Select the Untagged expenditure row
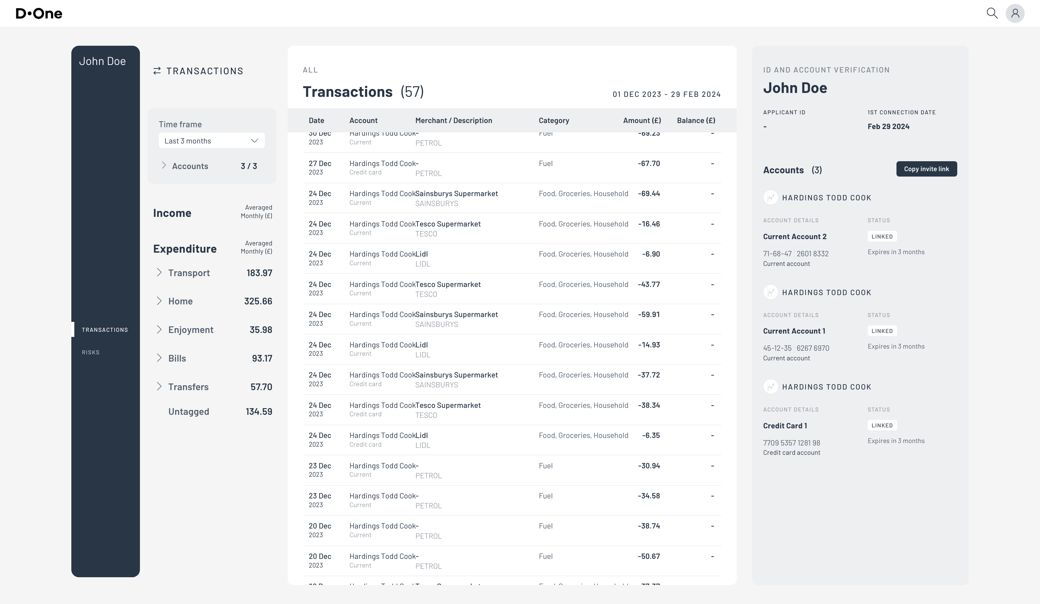 pyautogui.click(x=189, y=411)
